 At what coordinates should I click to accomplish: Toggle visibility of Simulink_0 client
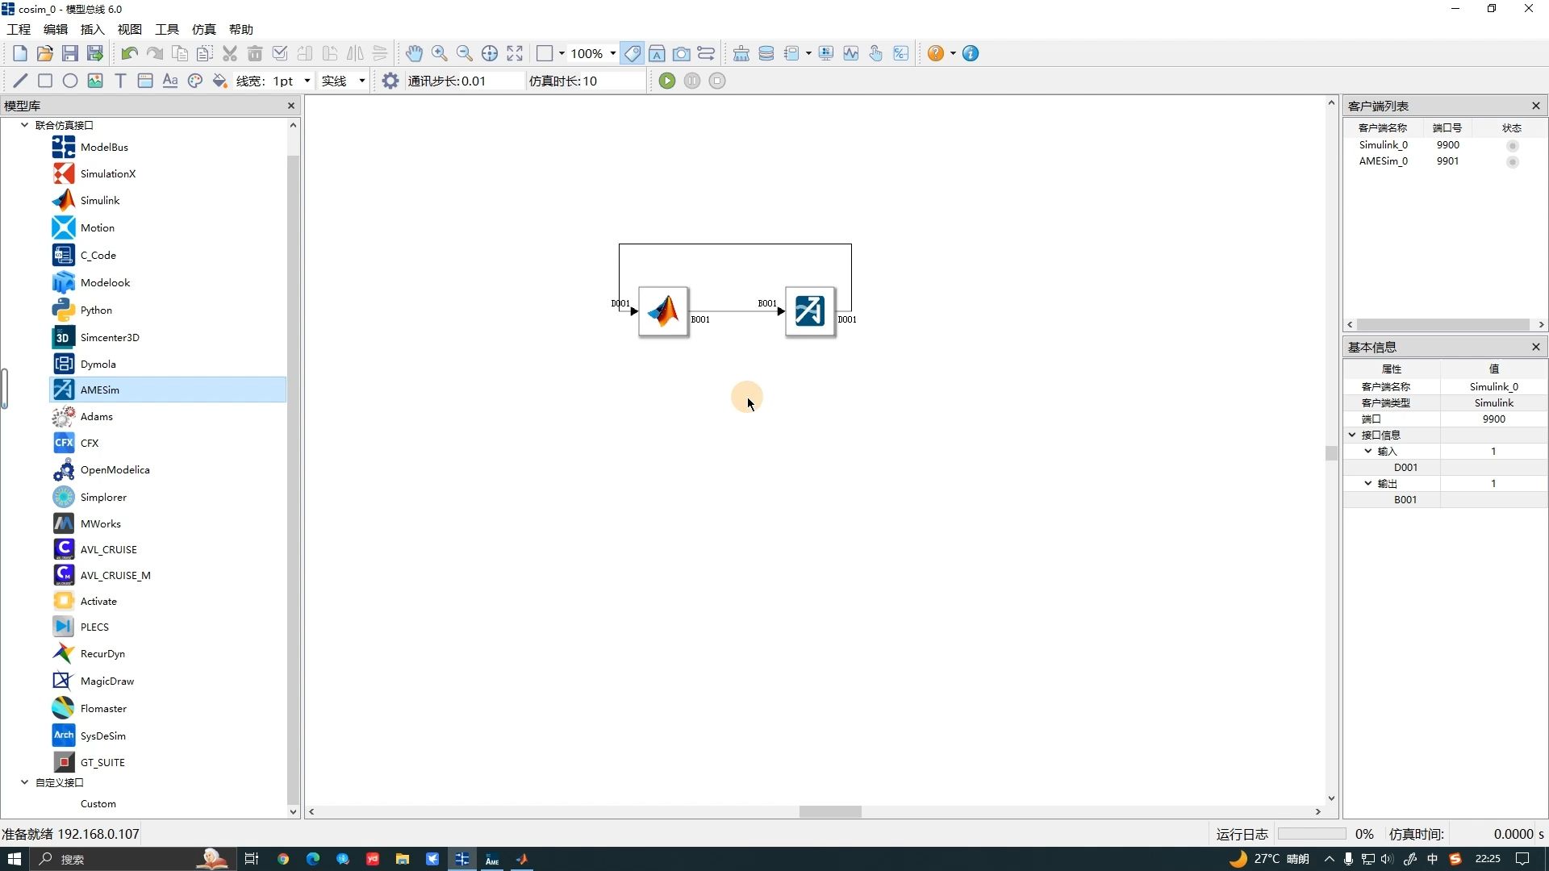coord(1512,144)
